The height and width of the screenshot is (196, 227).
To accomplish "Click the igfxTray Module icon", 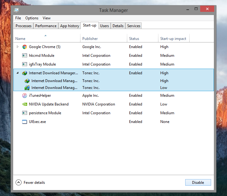I will (25, 64).
